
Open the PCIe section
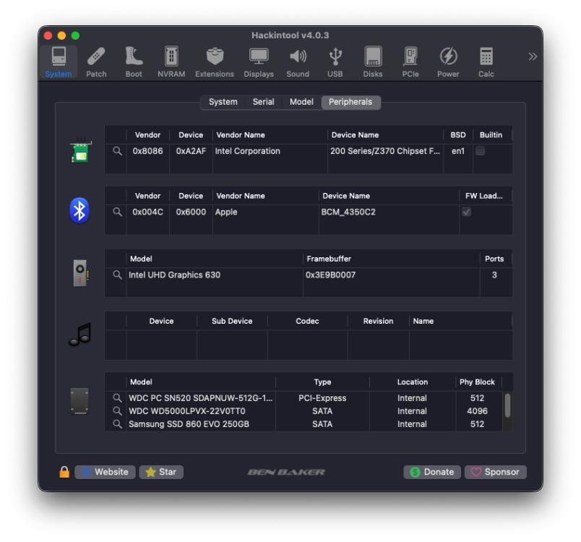click(x=410, y=62)
